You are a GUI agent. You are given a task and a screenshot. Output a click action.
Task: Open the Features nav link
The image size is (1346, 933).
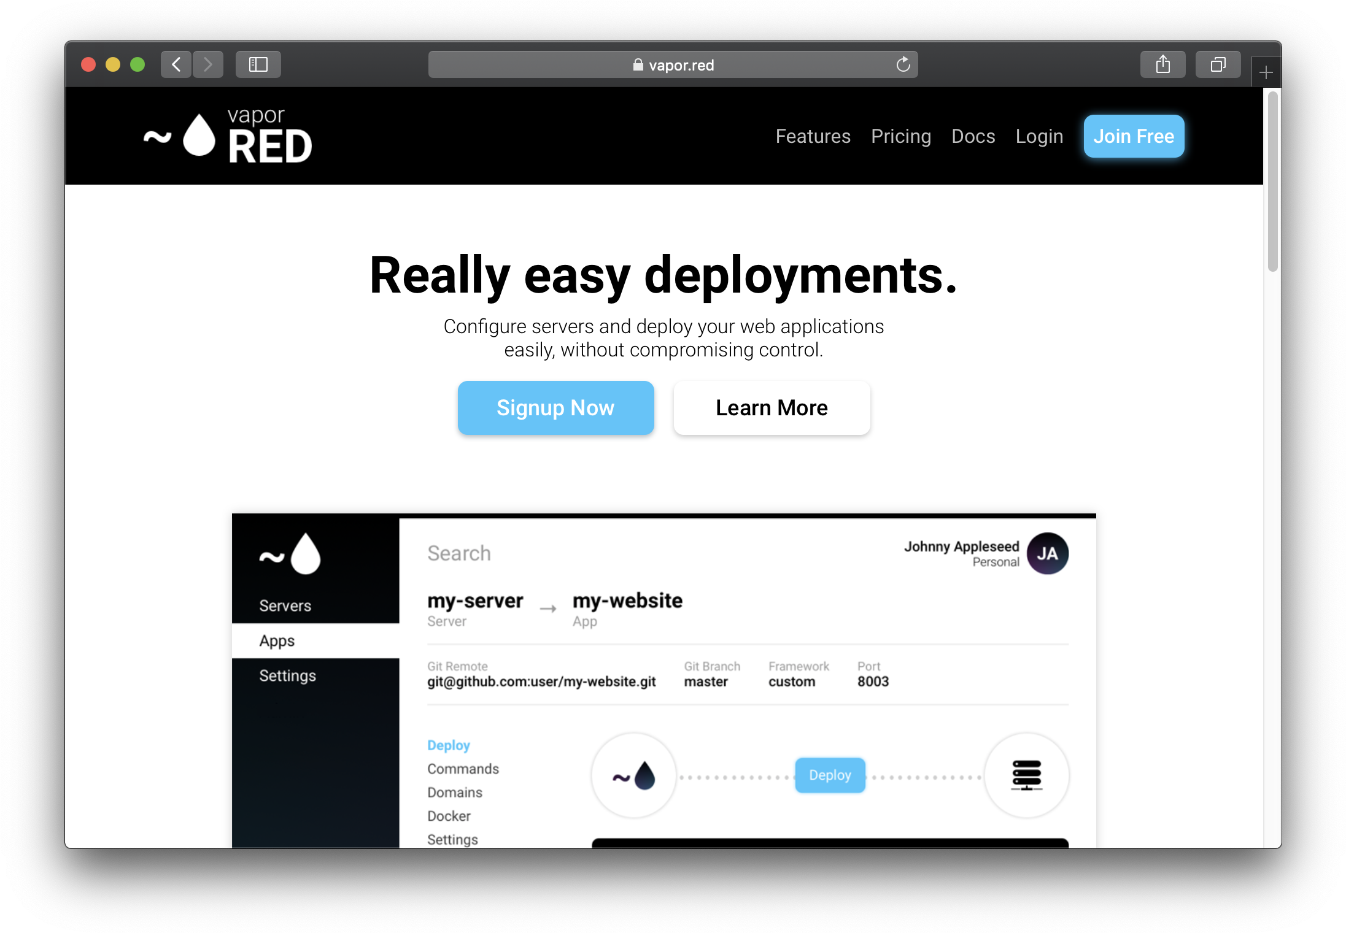tap(813, 136)
